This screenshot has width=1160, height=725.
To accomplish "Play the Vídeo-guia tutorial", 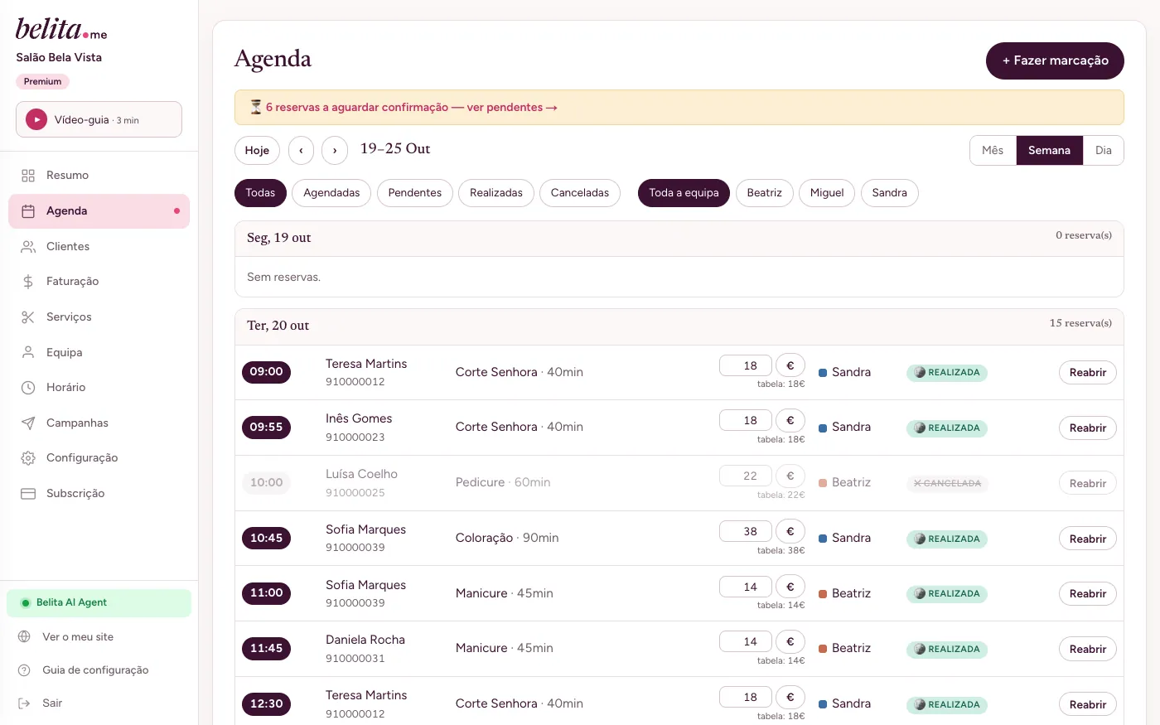I will click(99, 119).
